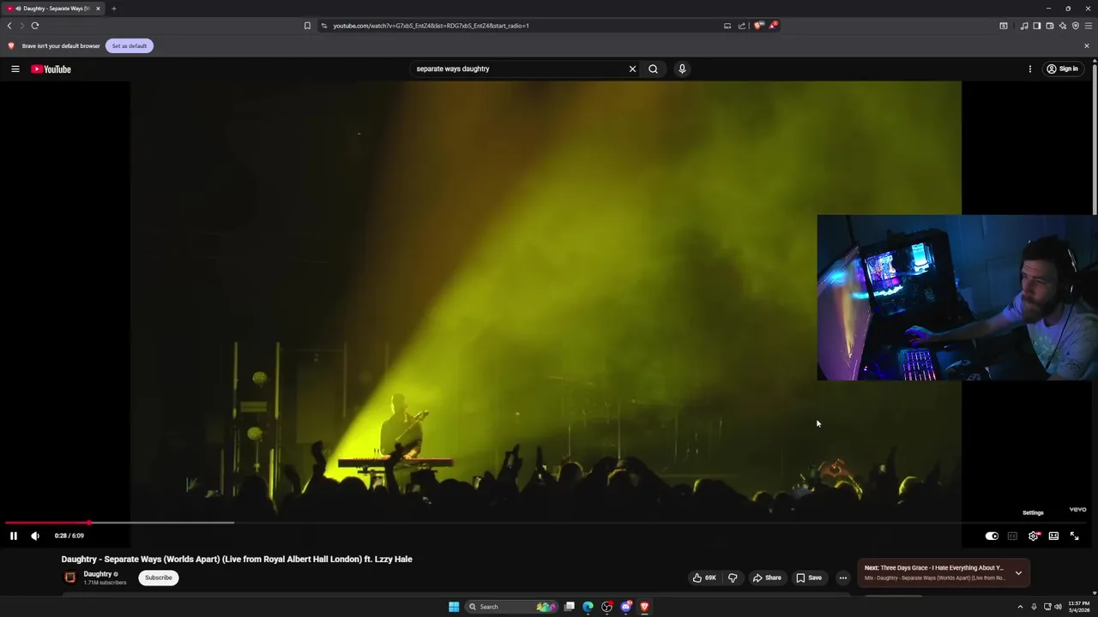This screenshot has width=1098, height=617.
Task: Open the Share dialog
Action: 767,578
